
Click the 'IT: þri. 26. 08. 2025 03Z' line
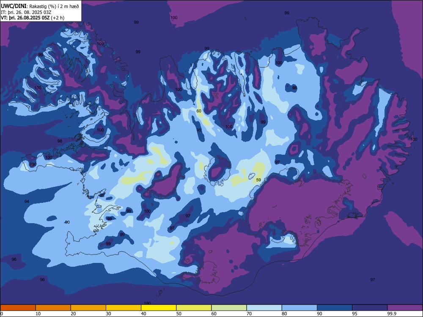pos(26,12)
